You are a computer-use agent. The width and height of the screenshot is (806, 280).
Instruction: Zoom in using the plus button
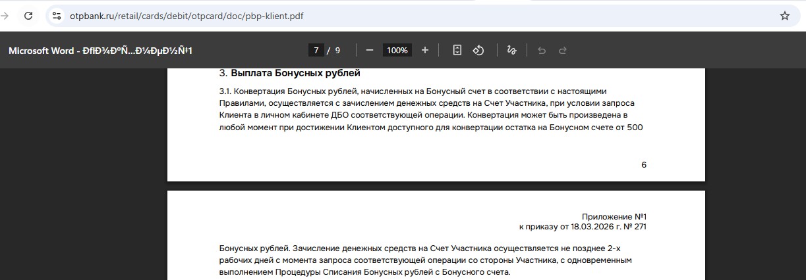424,51
